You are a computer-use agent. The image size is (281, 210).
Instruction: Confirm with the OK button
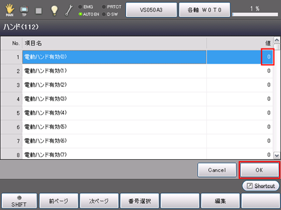[x=259, y=170]
